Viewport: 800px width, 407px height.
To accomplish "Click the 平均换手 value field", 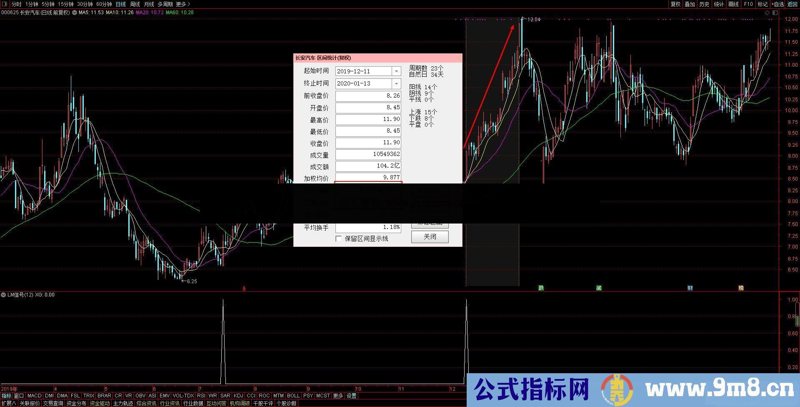I will [x=368, y=228].
